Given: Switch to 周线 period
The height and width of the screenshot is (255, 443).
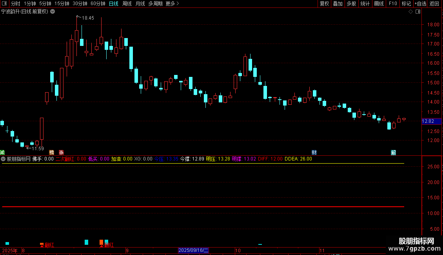Looking at the screenshot, I should 127,4.
